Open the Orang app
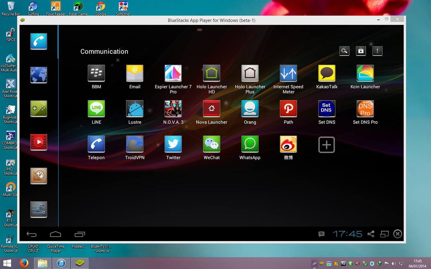 point(250,109)
